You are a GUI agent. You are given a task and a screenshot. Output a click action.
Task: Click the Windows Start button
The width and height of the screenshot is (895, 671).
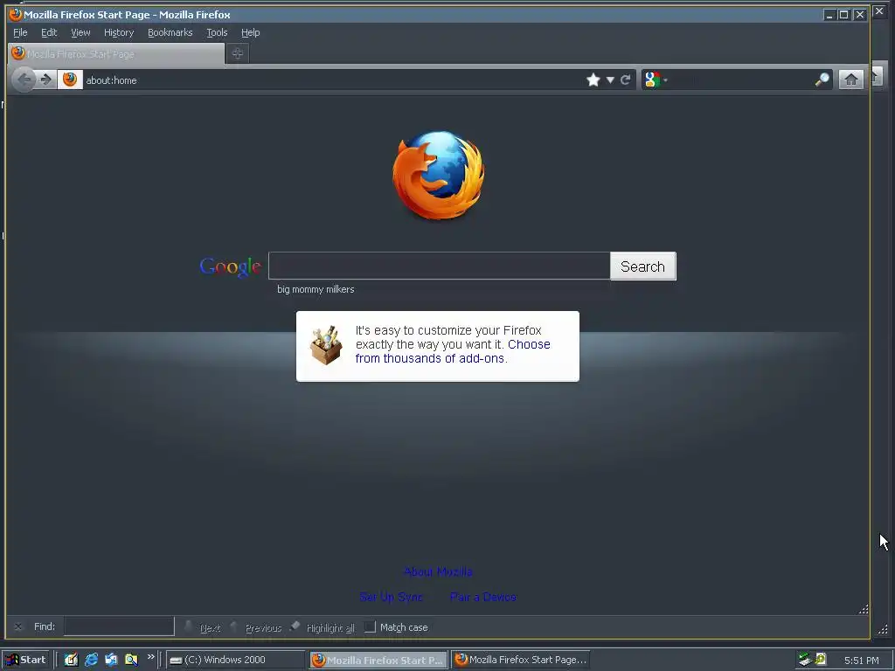[x=26, y=660]
